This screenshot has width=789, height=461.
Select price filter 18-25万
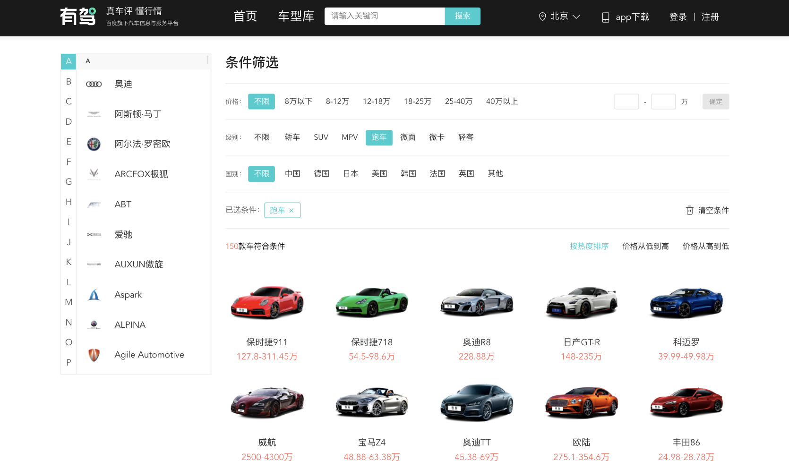(x=418, y=102)
